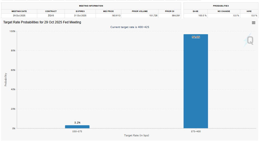Click the Target Rate Probabilities chart title
This screenshot has height=142, width=259.
[x=42, y=22]
